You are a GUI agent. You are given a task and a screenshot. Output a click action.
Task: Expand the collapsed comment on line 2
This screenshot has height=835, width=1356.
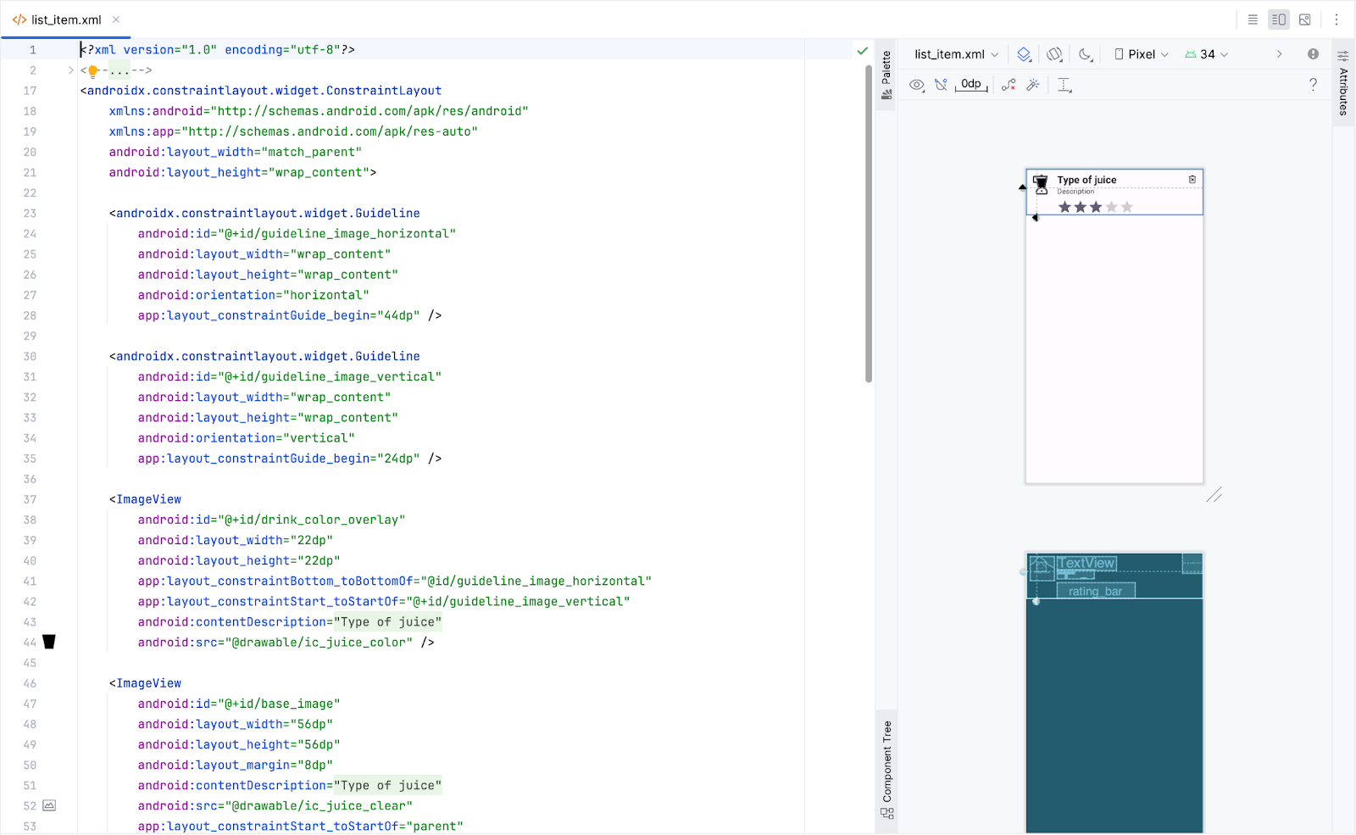point(120,70)
